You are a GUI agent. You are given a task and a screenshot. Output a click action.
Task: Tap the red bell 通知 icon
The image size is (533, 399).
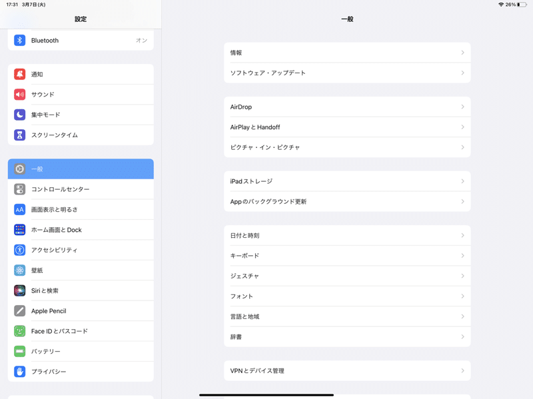20,74
